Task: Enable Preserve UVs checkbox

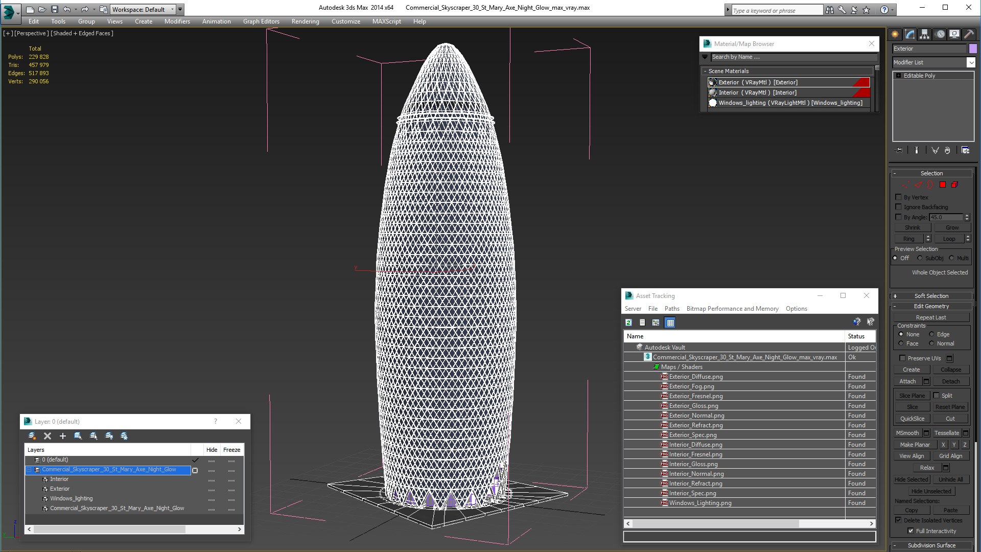Action: (x=902, y=358)
